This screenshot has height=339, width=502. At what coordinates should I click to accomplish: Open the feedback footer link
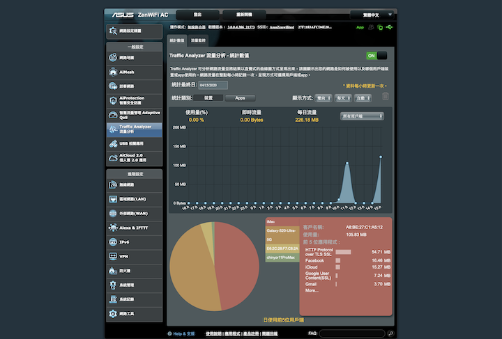(270, 334)
